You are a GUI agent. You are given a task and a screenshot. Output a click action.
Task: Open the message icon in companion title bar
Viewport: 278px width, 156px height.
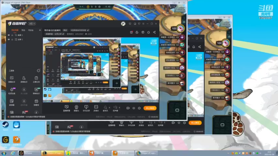point(130,24)
